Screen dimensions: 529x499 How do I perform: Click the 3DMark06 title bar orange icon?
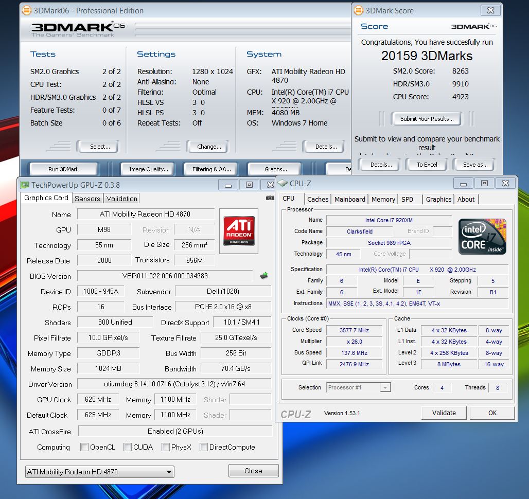tap(26, 10)
